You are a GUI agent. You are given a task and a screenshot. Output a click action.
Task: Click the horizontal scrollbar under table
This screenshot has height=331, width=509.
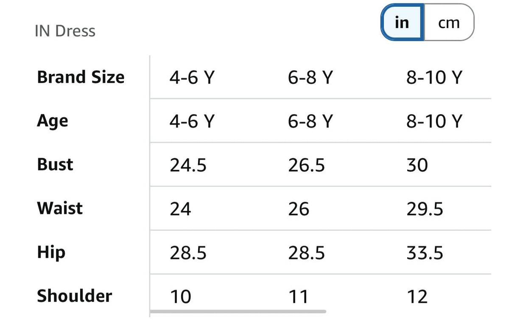(238, 311)
